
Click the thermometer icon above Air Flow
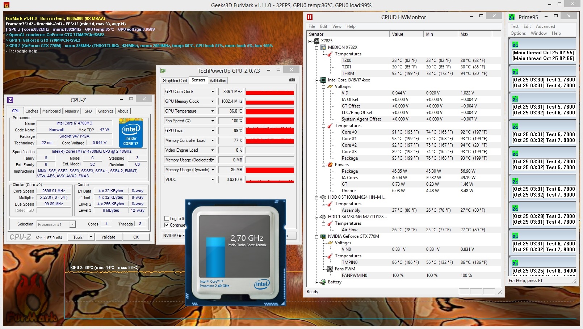pos(330,223)
